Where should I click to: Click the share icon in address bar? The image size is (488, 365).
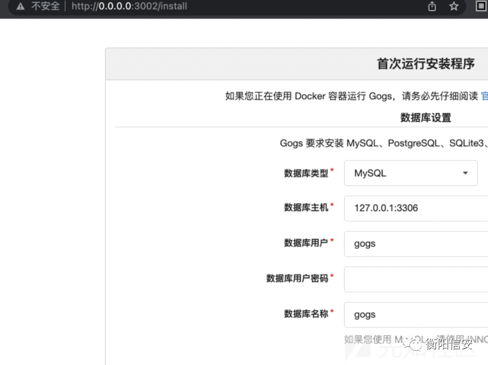[x=432, y=6]
